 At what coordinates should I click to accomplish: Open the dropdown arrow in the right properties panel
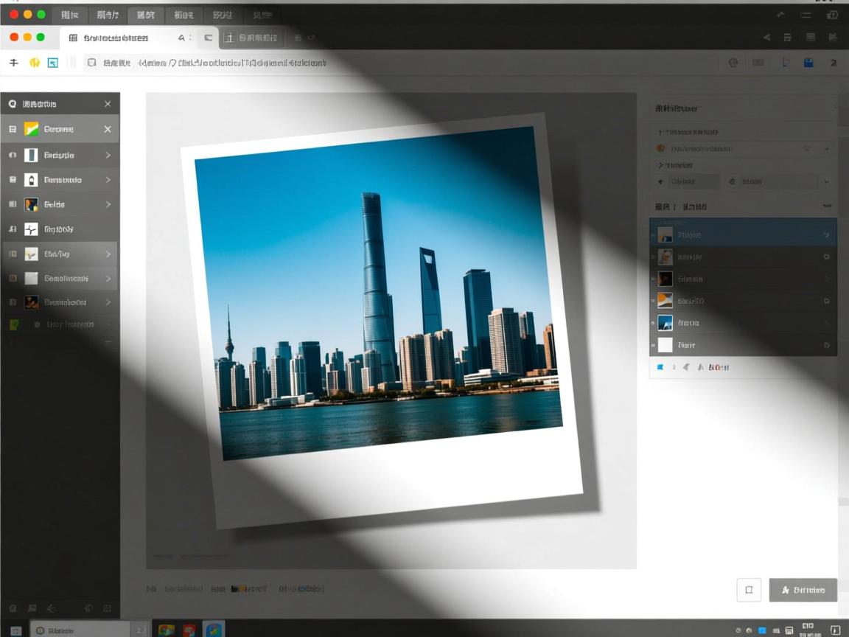pyautogui.click(x=826, y=181)
